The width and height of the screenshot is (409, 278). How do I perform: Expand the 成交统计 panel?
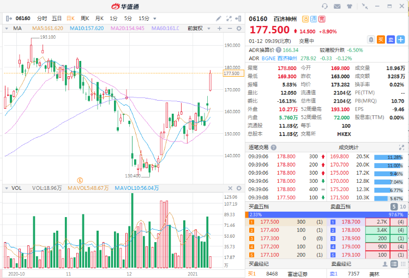[x=401, y=147]
